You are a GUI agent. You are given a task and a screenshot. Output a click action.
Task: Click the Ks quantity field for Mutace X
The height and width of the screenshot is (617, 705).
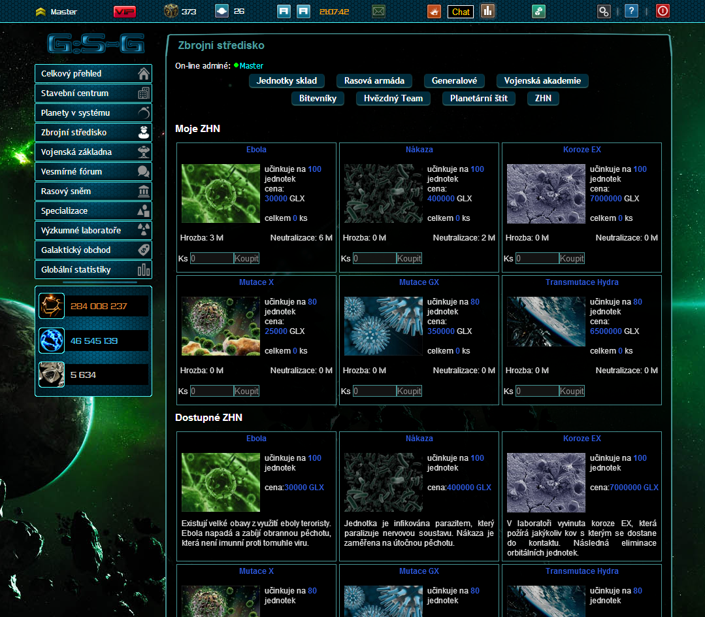coord(212,391)
